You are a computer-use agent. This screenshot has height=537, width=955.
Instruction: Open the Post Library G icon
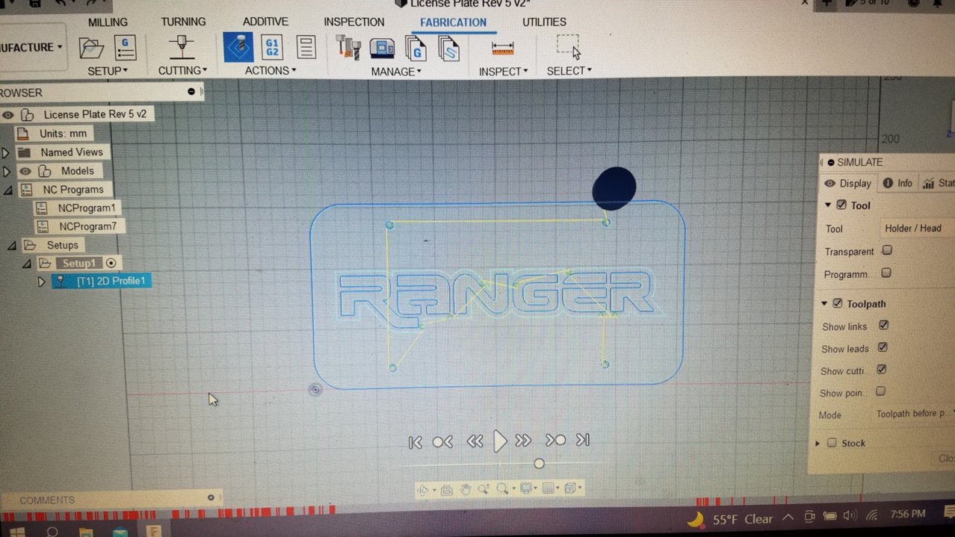tap(415, 49)
